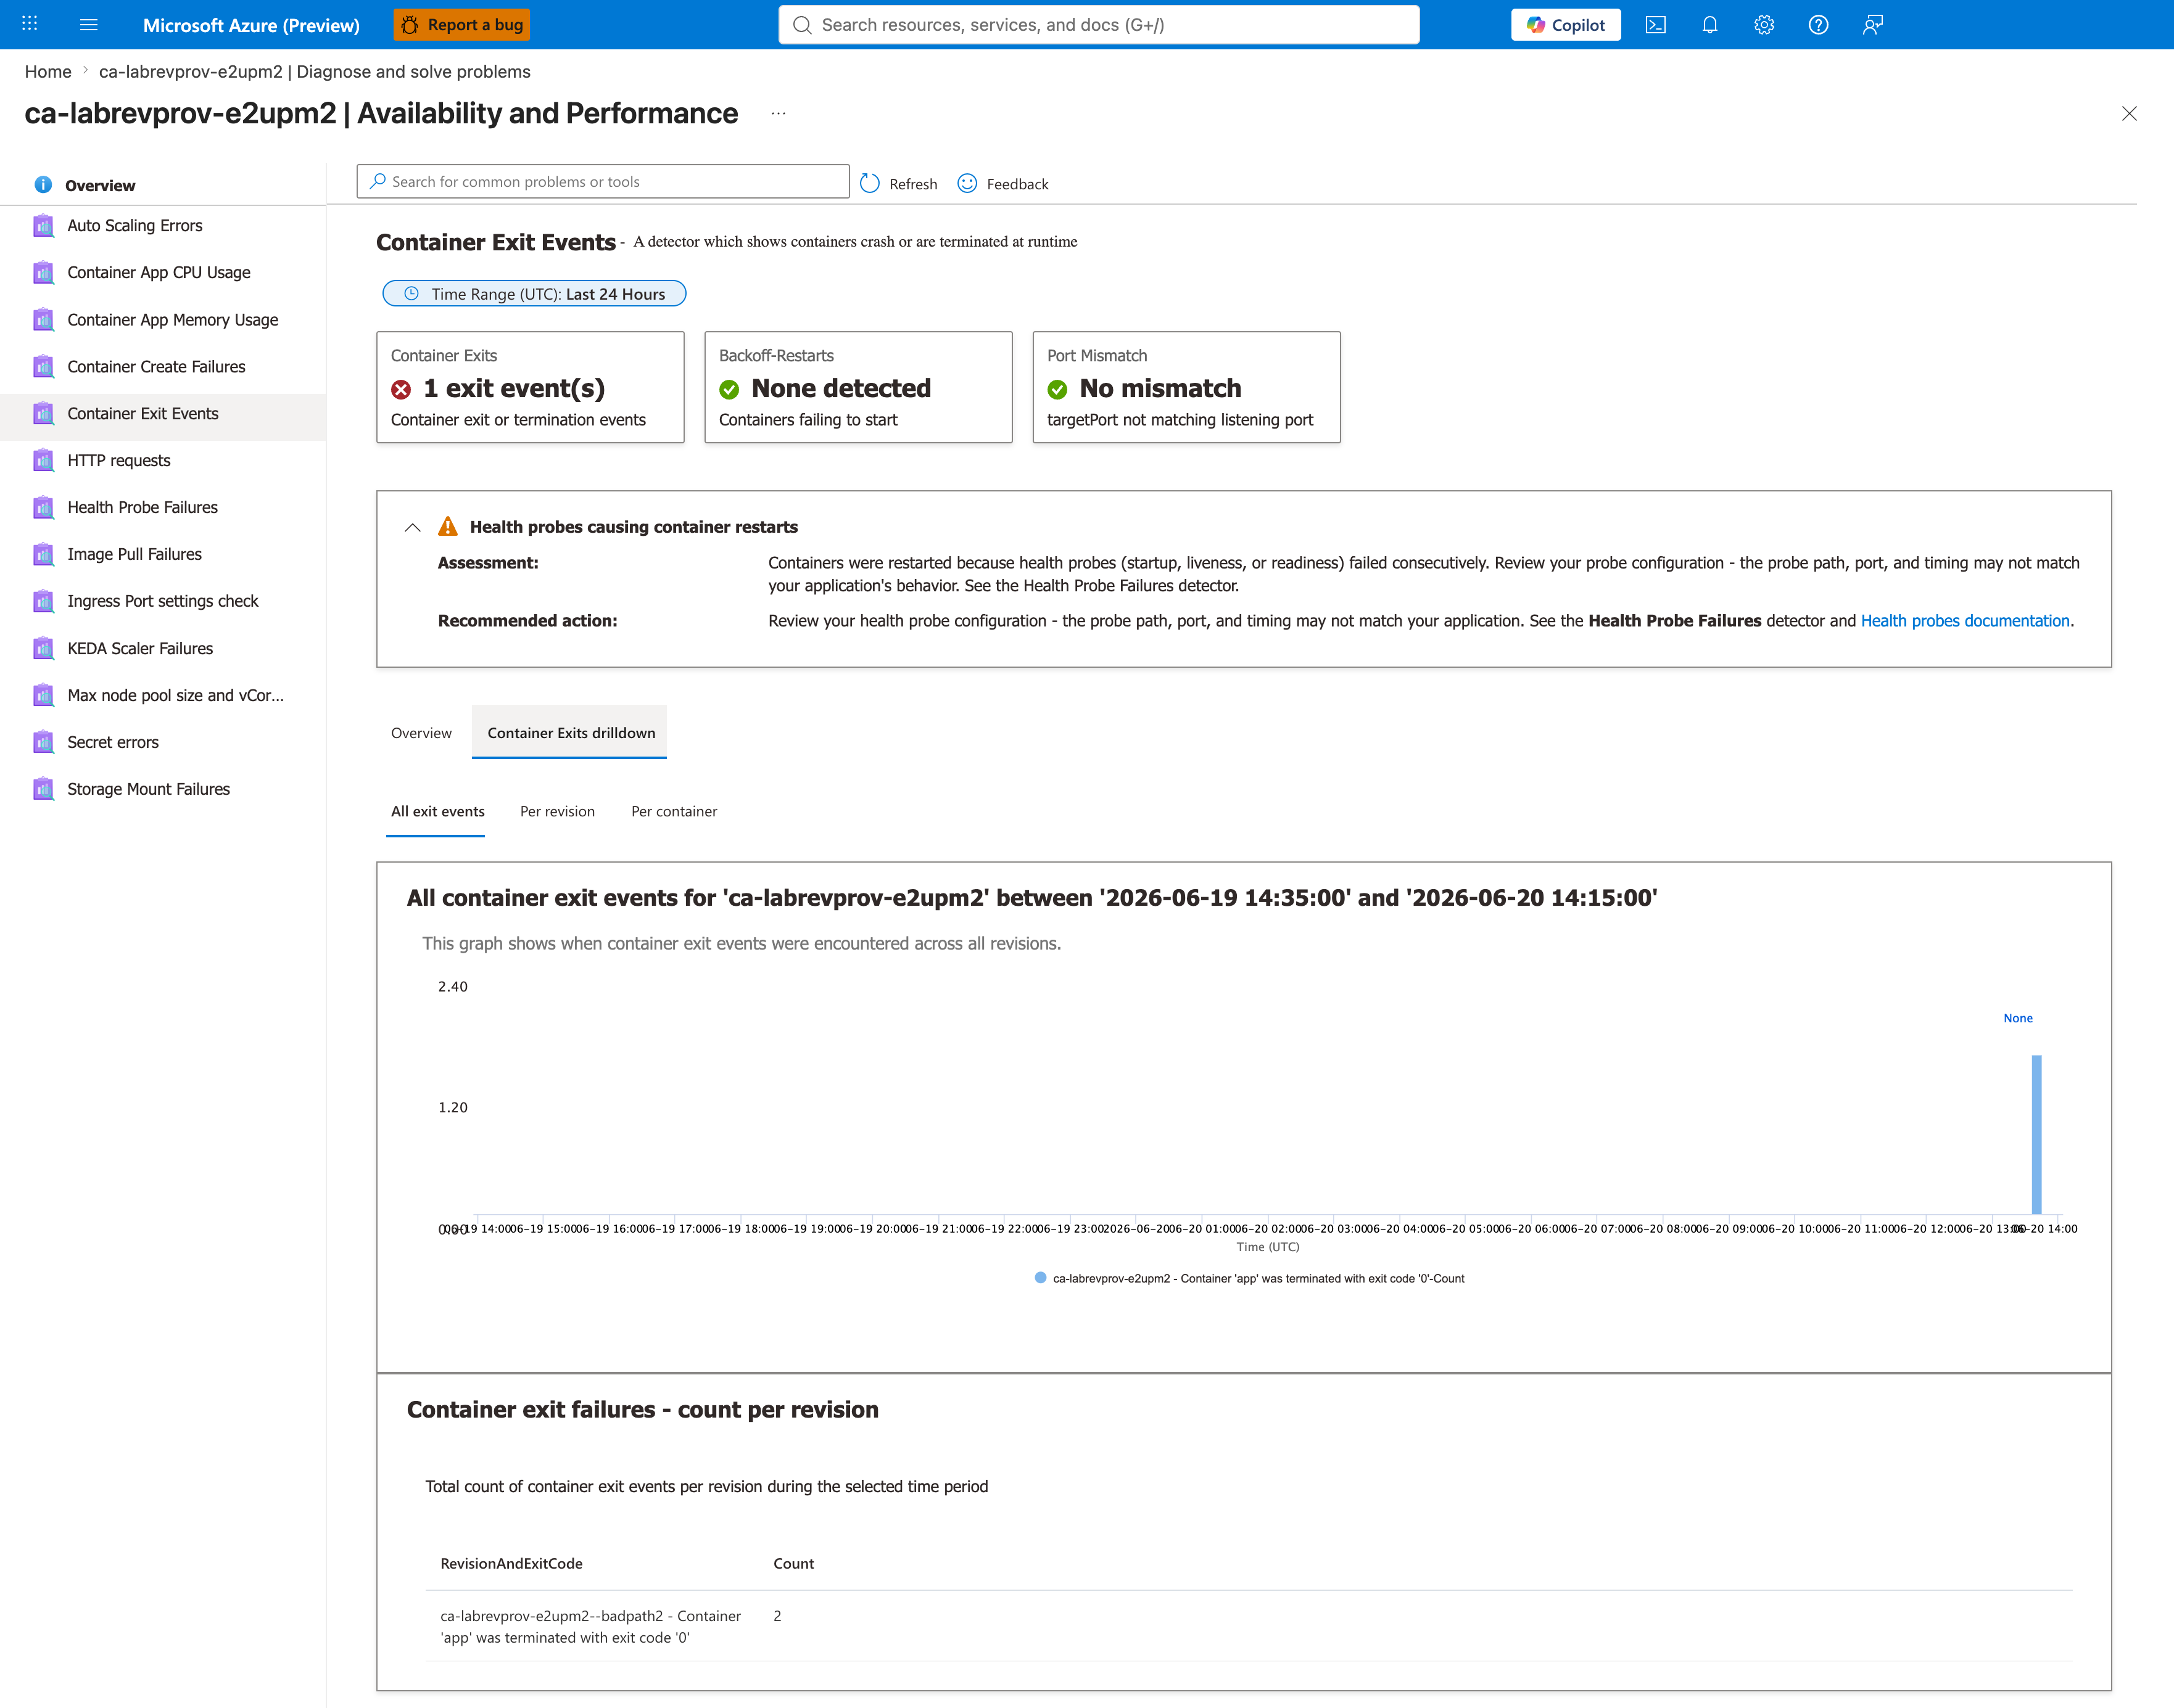Click the Report a bug button
Image resolution: width=2174 pixels, height=1708 pixels.
pos(462,25)
